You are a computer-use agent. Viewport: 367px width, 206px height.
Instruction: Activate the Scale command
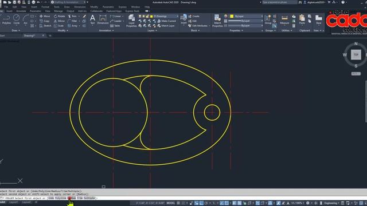coord(58,26)
